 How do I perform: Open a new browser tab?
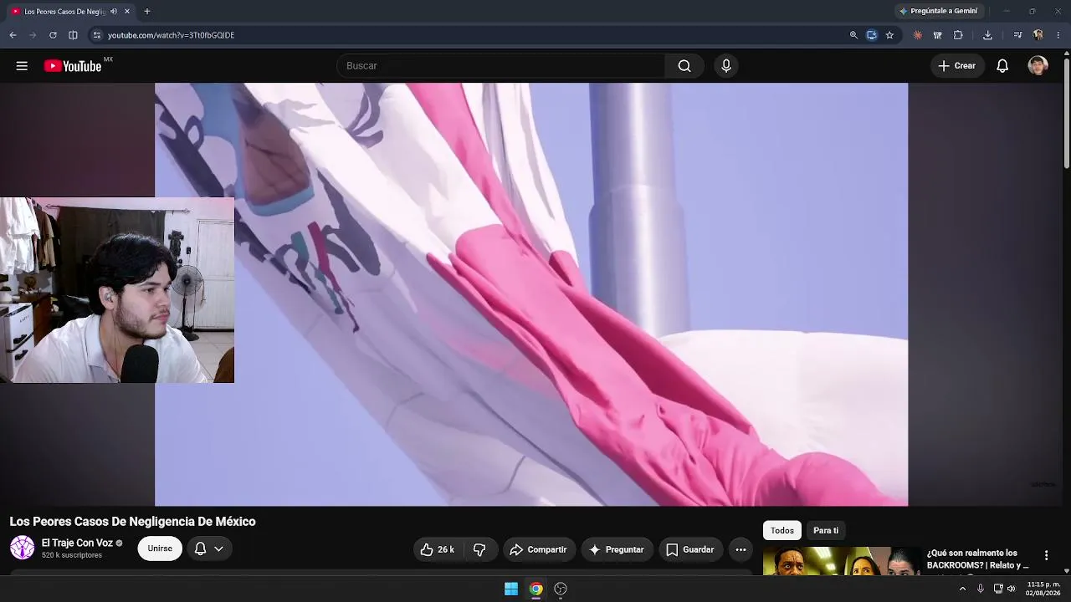tap(147, 12)
